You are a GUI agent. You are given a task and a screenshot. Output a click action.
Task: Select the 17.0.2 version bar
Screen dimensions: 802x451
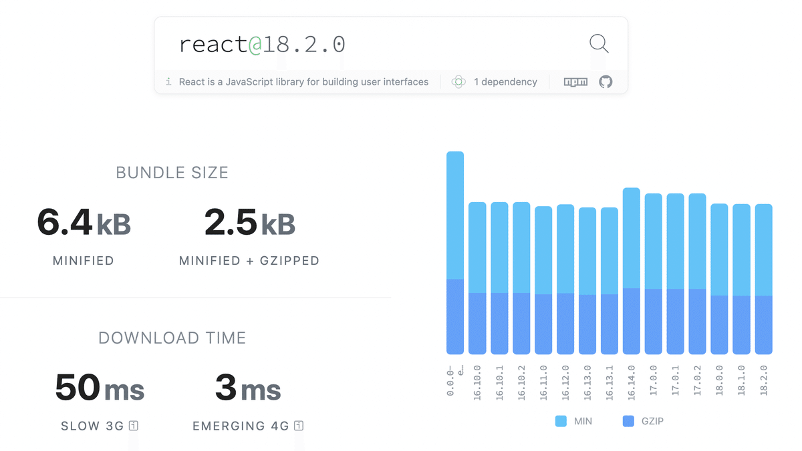click(x=698, y=274)
